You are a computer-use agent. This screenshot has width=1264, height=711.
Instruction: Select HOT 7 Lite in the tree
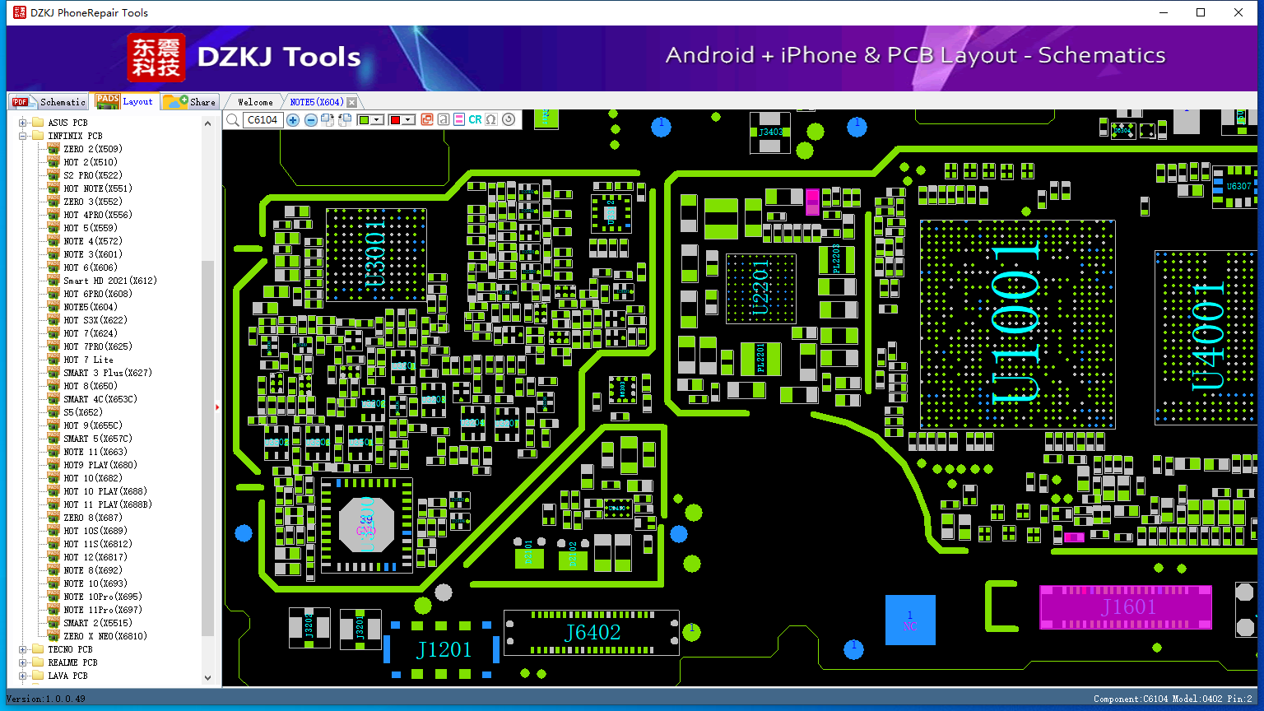pyautogui.click(x=89, y=360)
